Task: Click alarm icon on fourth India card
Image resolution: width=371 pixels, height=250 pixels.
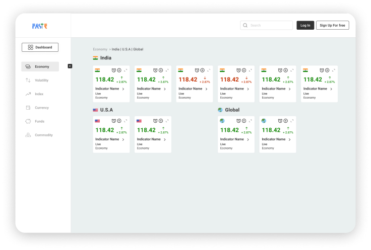Action: 238,70
